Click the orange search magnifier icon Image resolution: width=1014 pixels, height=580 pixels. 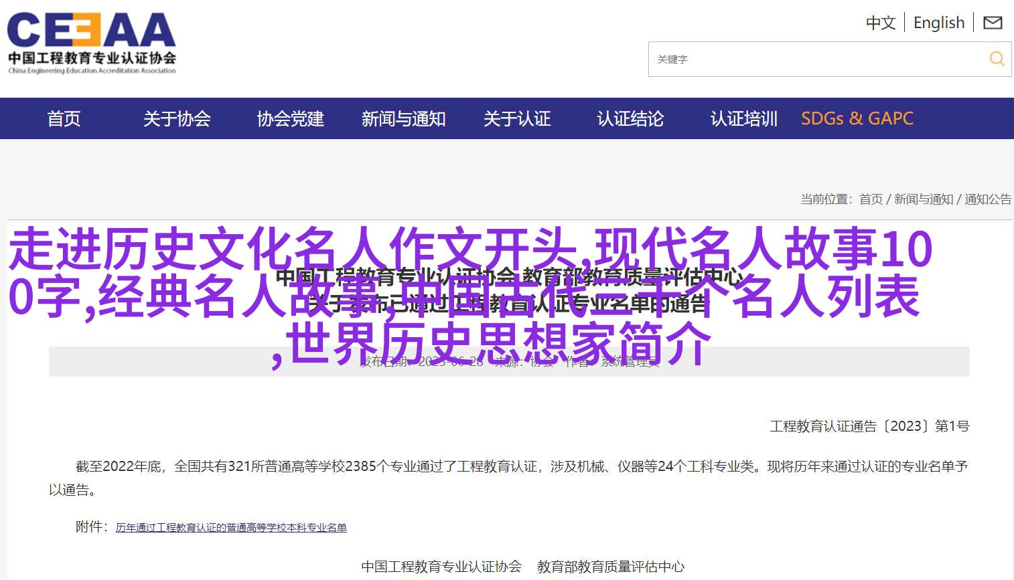point(997,59)
